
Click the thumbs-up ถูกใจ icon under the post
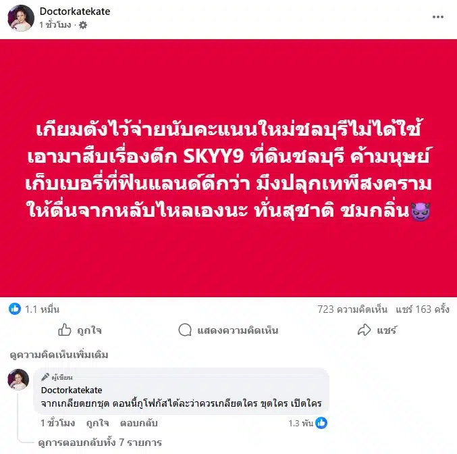[x=64, y=330]
